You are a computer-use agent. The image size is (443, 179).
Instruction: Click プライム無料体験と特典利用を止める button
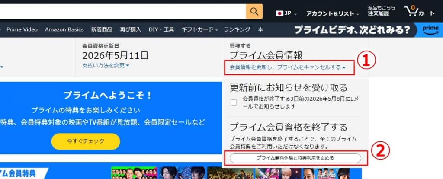(295, 158)
